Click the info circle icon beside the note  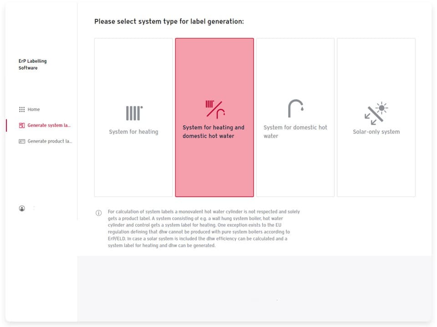[x=98, y=213]
